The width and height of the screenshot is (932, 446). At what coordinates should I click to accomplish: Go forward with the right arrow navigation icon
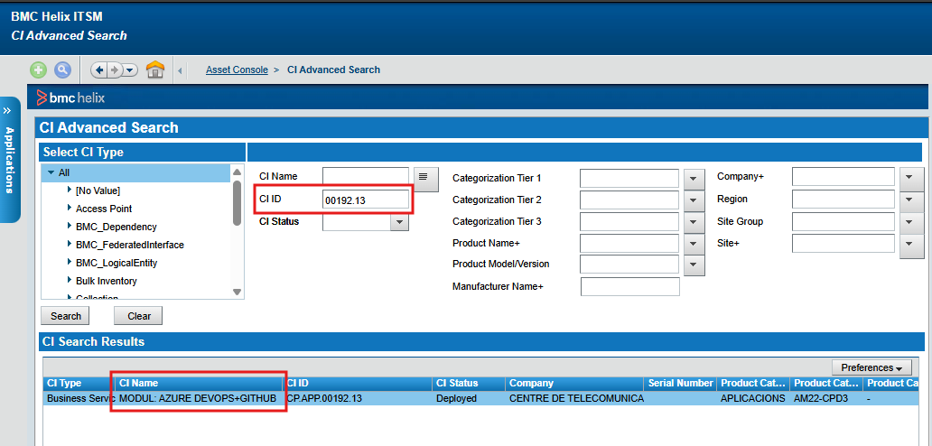(115, 70)
